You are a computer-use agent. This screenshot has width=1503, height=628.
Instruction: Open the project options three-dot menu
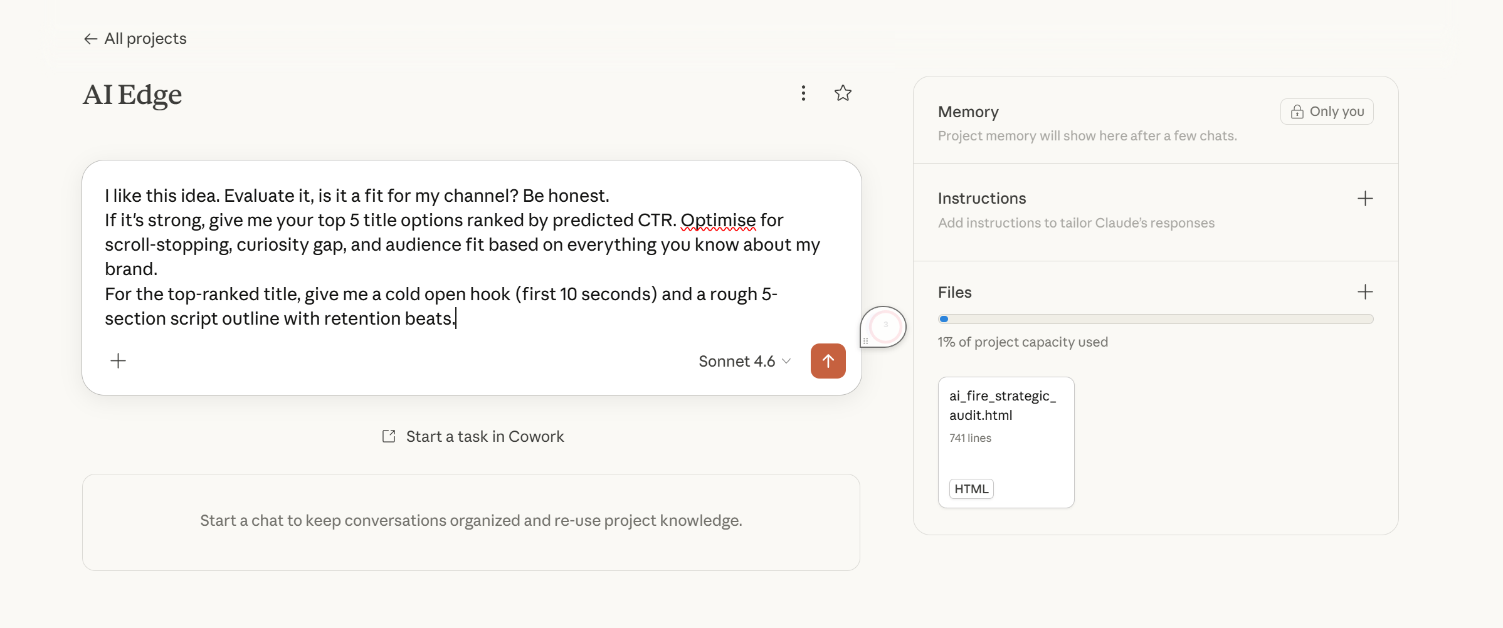[x=803, y=93]
